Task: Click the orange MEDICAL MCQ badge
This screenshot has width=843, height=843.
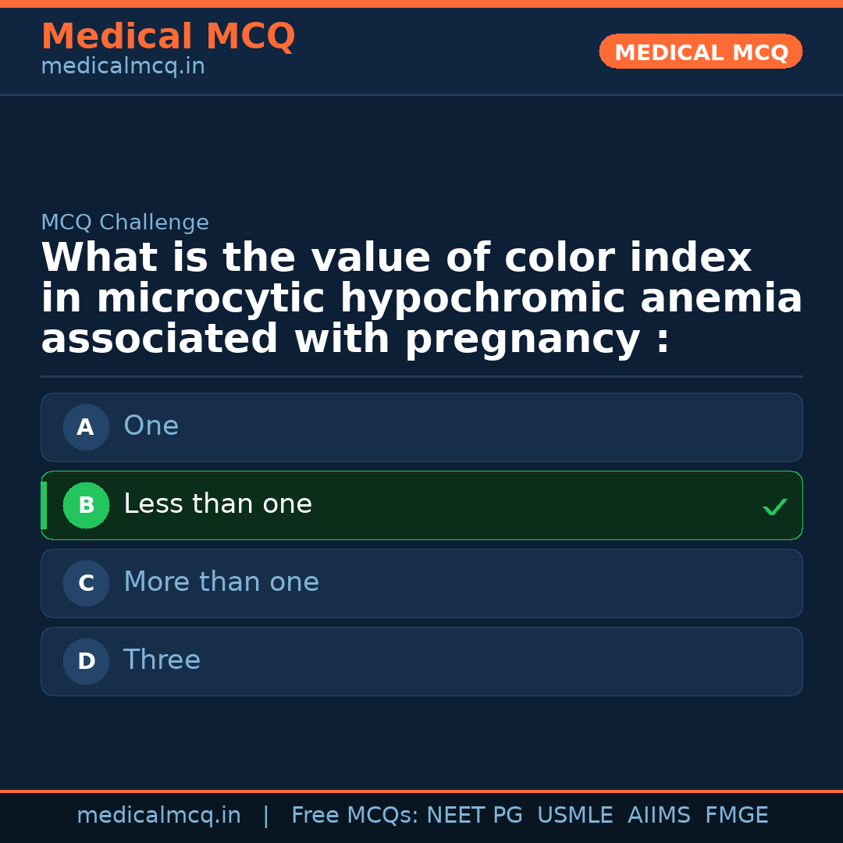Action: (700, 52)
